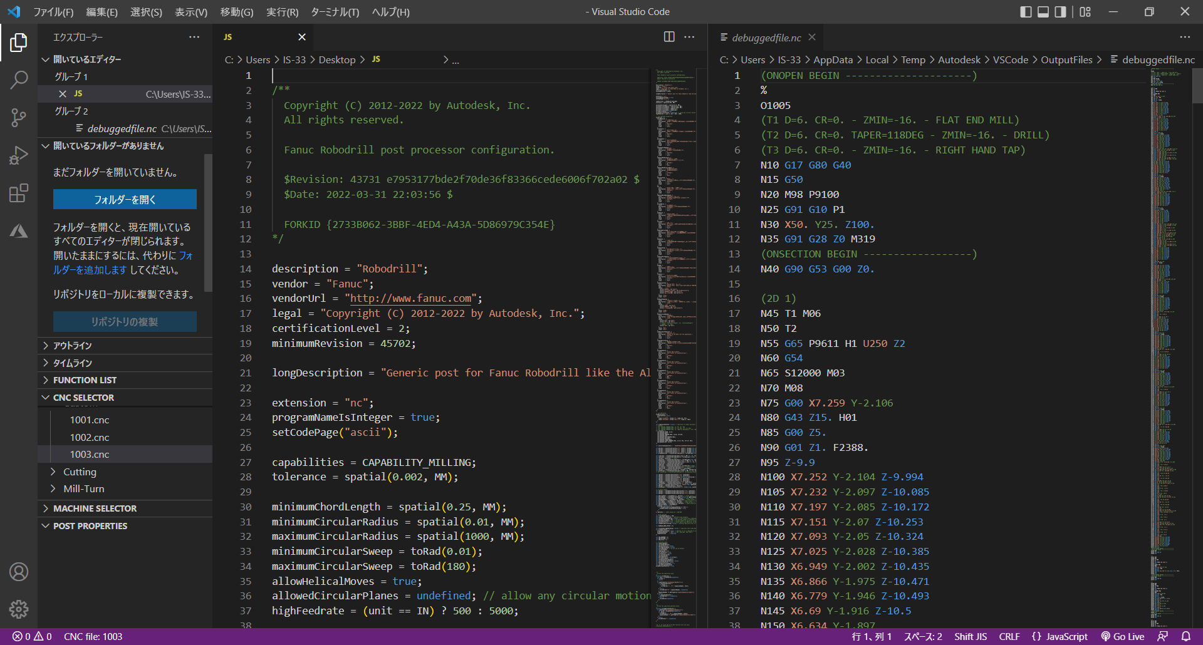This screenshot has height=645, width=1203.
Task: Open the Autodesk post processor view icon
Action: click(x=19, y=231)
